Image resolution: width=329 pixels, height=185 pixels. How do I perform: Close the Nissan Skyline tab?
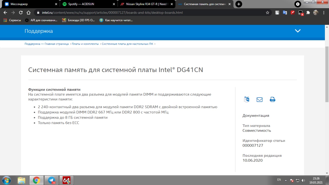pyautogui.click(x=172, y=4)
